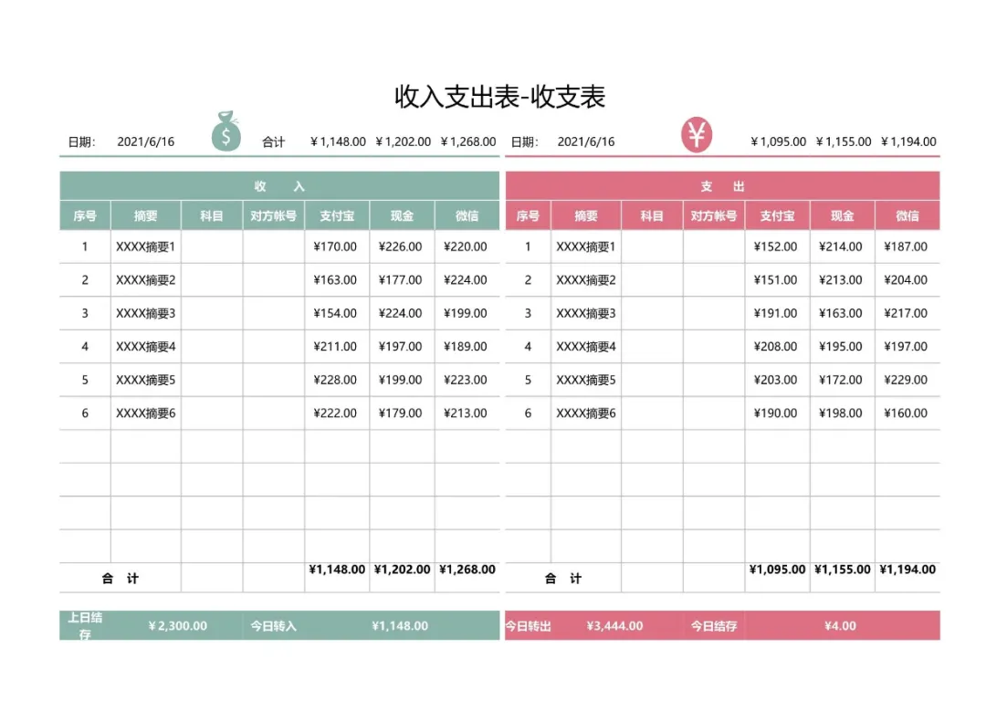
Task: Select the 合计 label beside money bag
Action: (x=274, y=142)
